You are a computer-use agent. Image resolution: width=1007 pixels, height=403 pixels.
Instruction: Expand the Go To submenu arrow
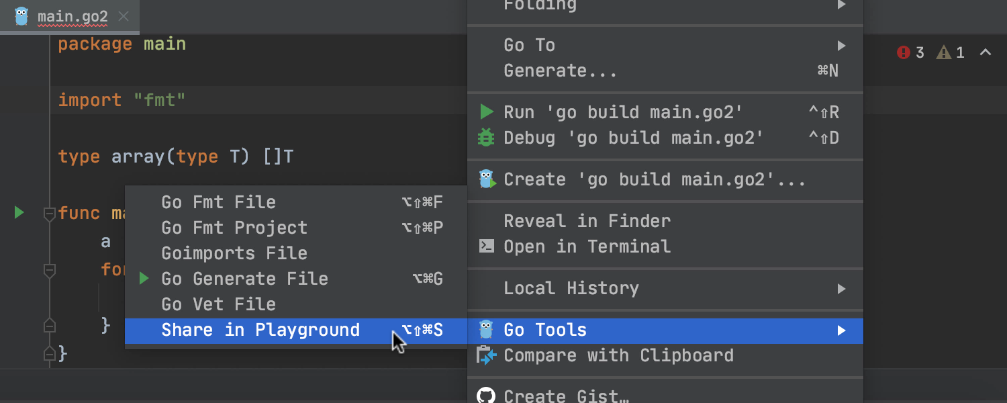tap(841, 46)
